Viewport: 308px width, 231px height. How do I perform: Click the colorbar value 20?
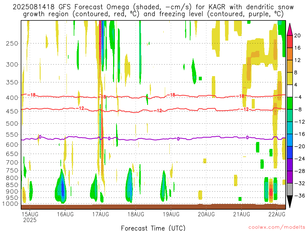pyautogui.click(x=297, y=35)
